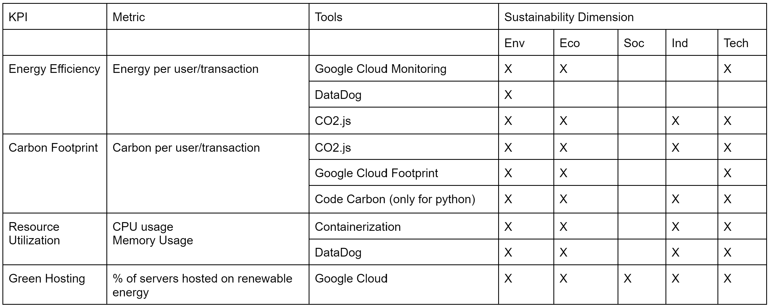Image resolution: width=770 pixels, height=308 pixels.
Task: Select Carbon per user/transaction metric cell
Action: coord(208,173)
